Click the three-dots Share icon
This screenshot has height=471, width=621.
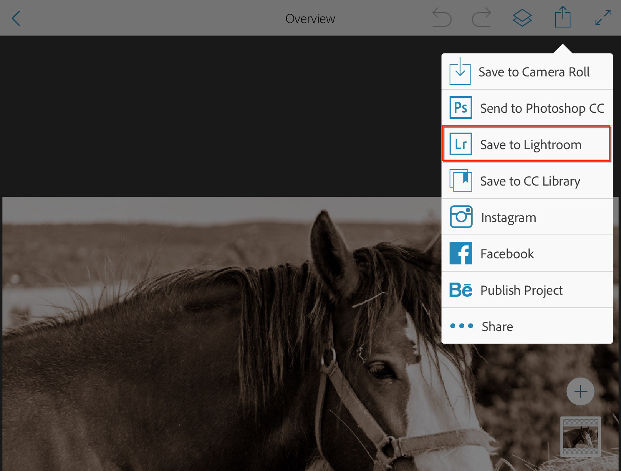point(461,326)
